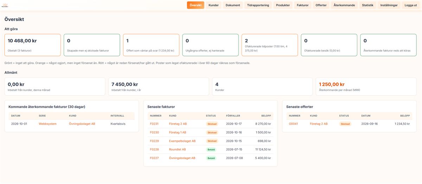Image resolution: width=422 pixels, height=184 pixels.
Task: Open invoice F0229
Action: pyautogui.click(x=154, y=141)
